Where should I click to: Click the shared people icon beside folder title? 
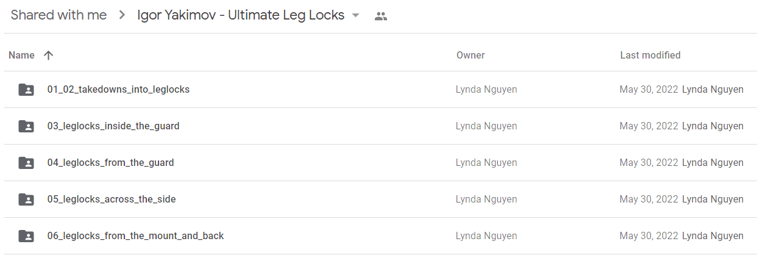click(381, 16)
